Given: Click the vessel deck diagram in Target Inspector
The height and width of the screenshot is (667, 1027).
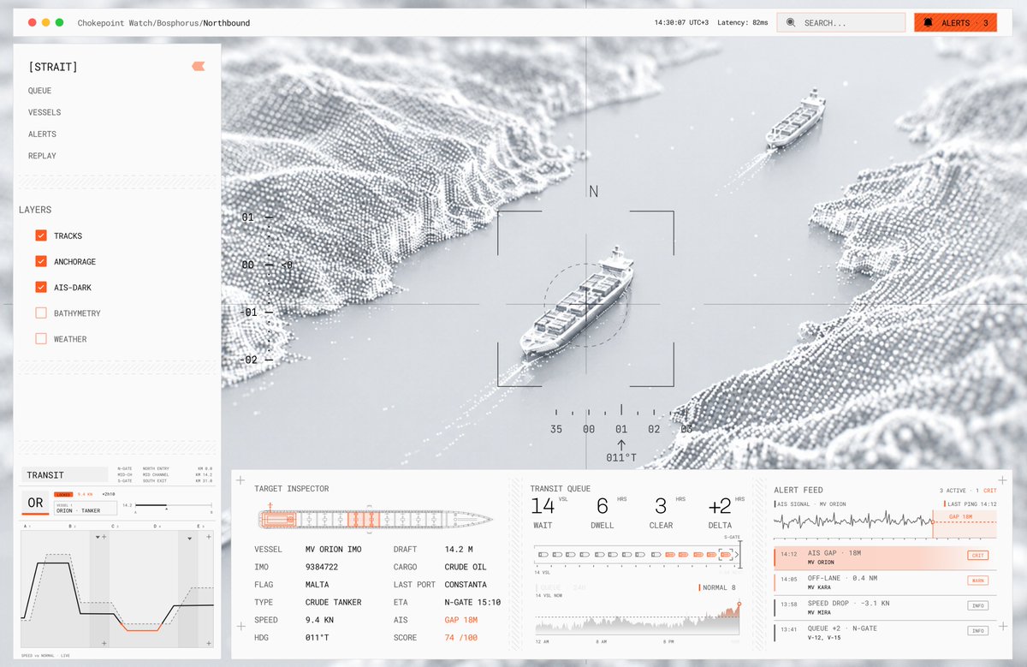Looking at the screenshot, I should 375,519.
